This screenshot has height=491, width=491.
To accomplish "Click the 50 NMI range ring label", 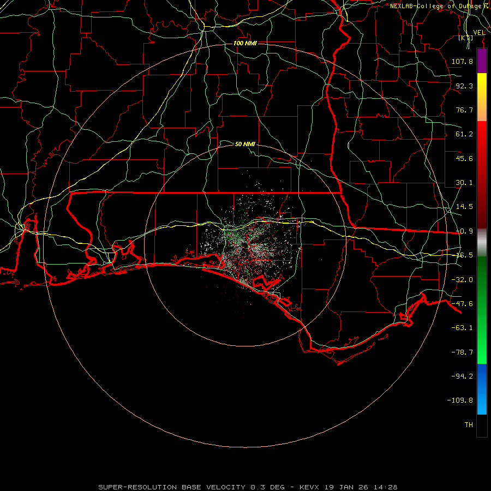I will tap(245, 144).
